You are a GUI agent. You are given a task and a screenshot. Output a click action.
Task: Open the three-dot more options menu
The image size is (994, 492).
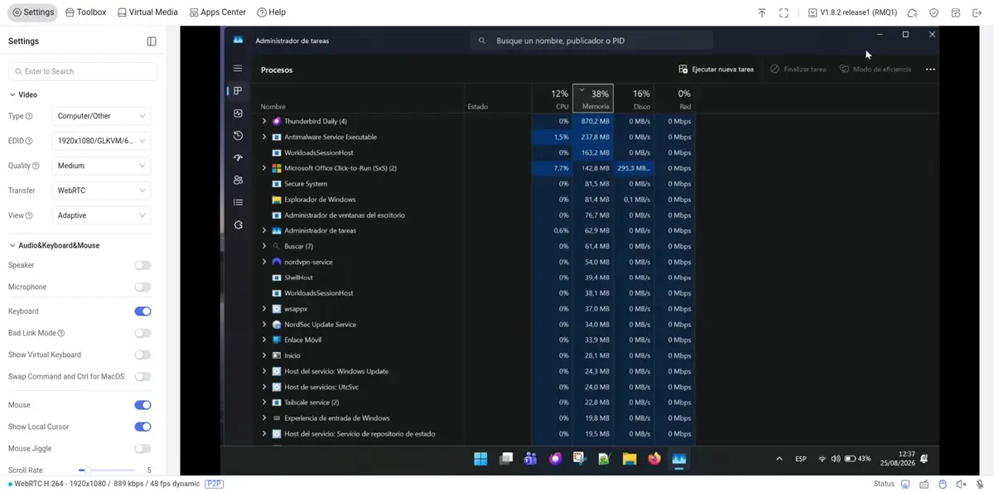[x=930, y=70]
